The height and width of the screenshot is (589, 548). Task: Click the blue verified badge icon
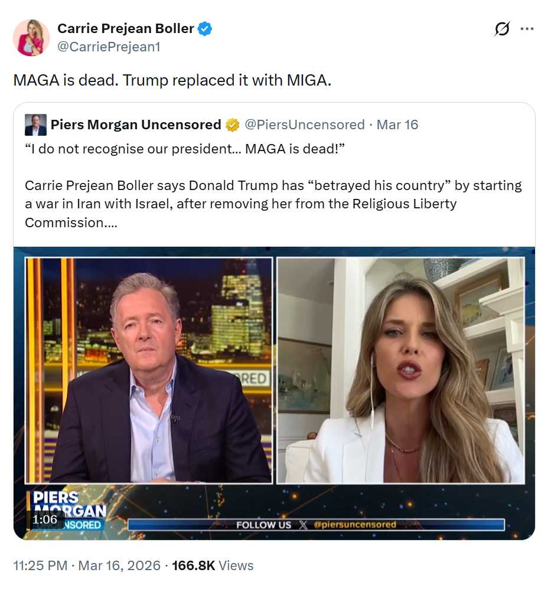[x=205, y=29]
